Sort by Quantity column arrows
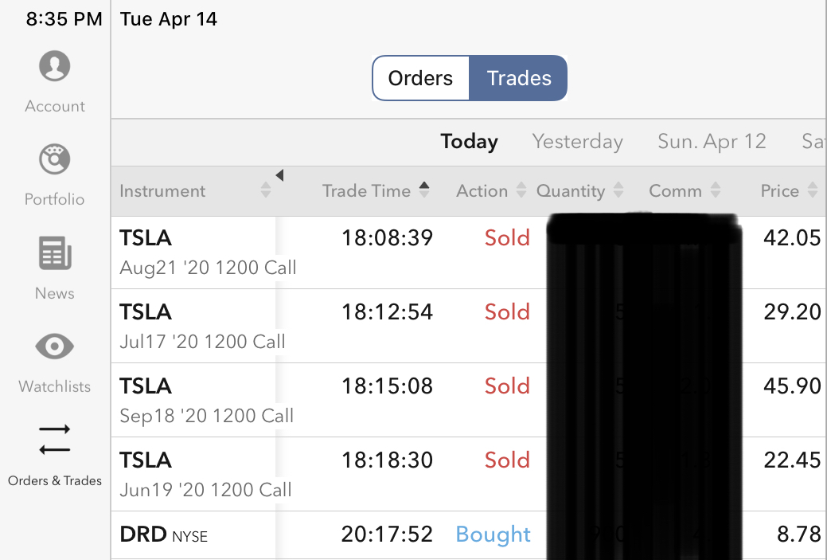This screenshot has height=560, width=827. (x=618, y=190)
